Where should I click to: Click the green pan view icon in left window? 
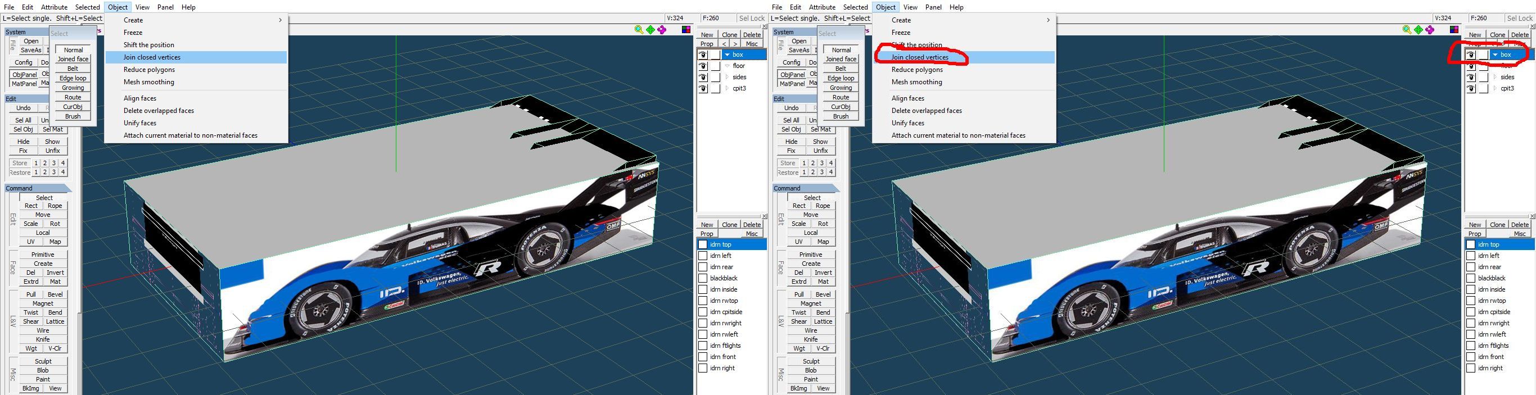(650, 30)
